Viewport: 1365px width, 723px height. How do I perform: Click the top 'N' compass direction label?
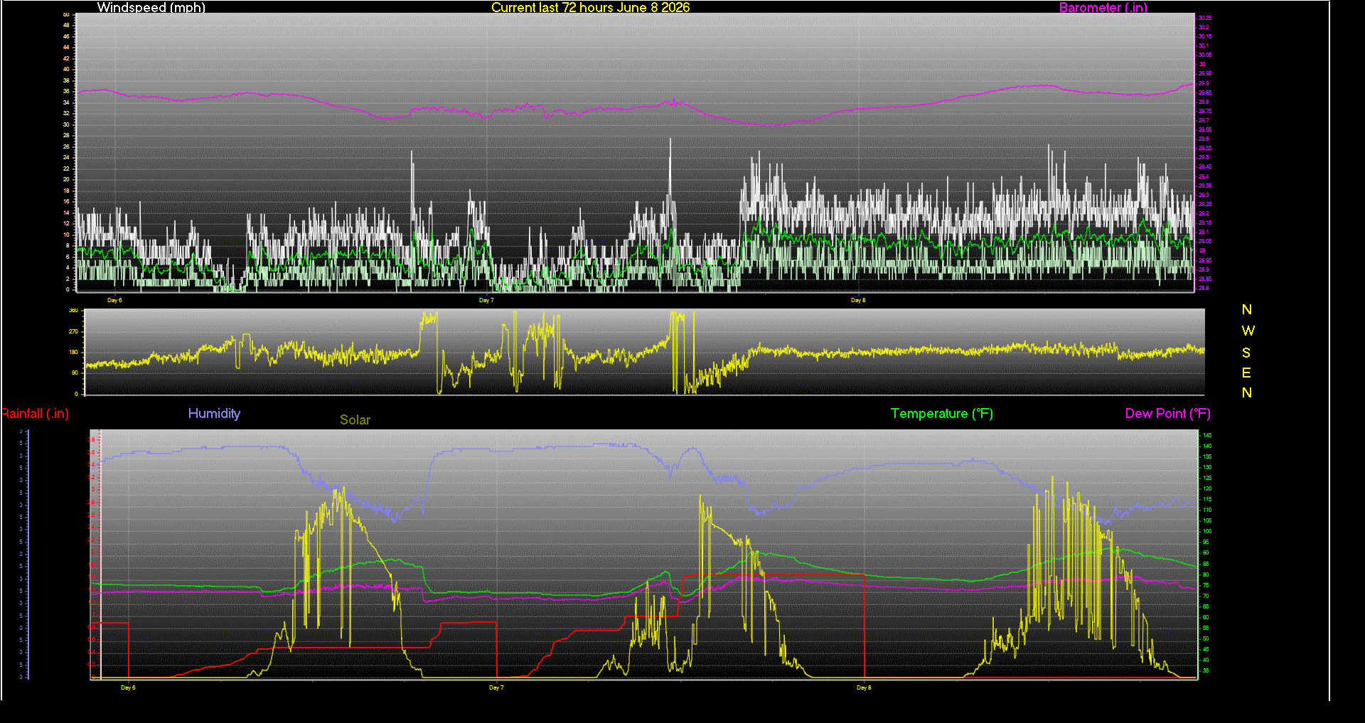1247,309
